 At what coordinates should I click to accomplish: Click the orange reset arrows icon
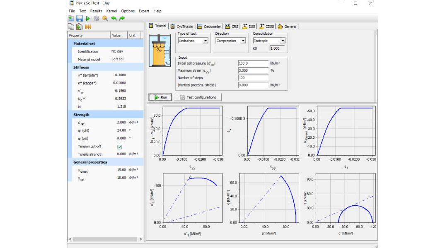[88, 27]
